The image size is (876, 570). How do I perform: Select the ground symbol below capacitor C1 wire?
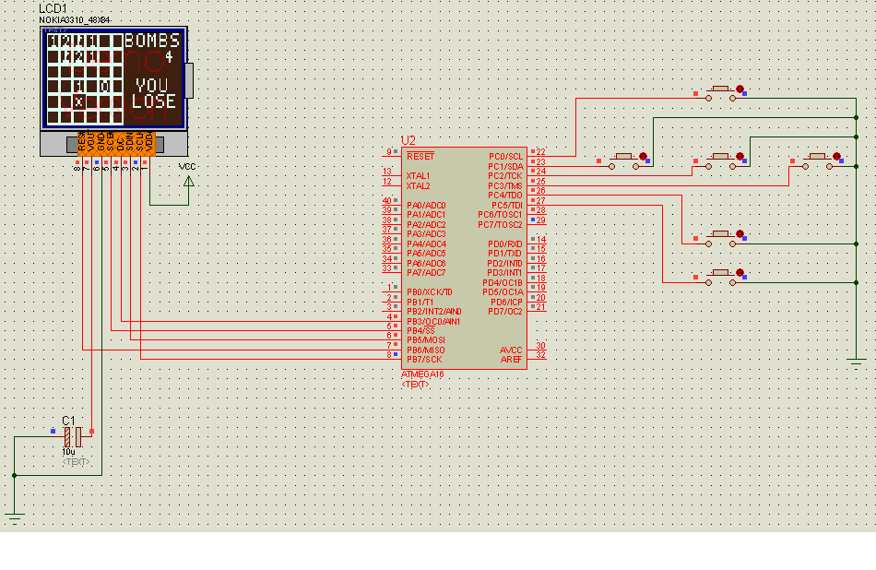tap(15, 517)
